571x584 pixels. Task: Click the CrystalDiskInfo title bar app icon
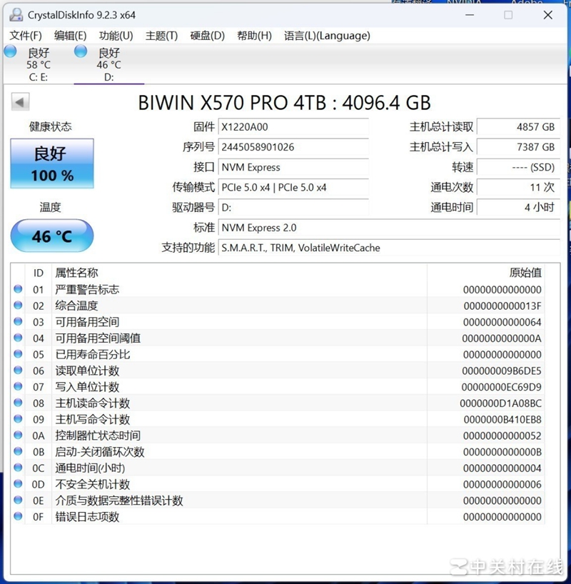16,15
